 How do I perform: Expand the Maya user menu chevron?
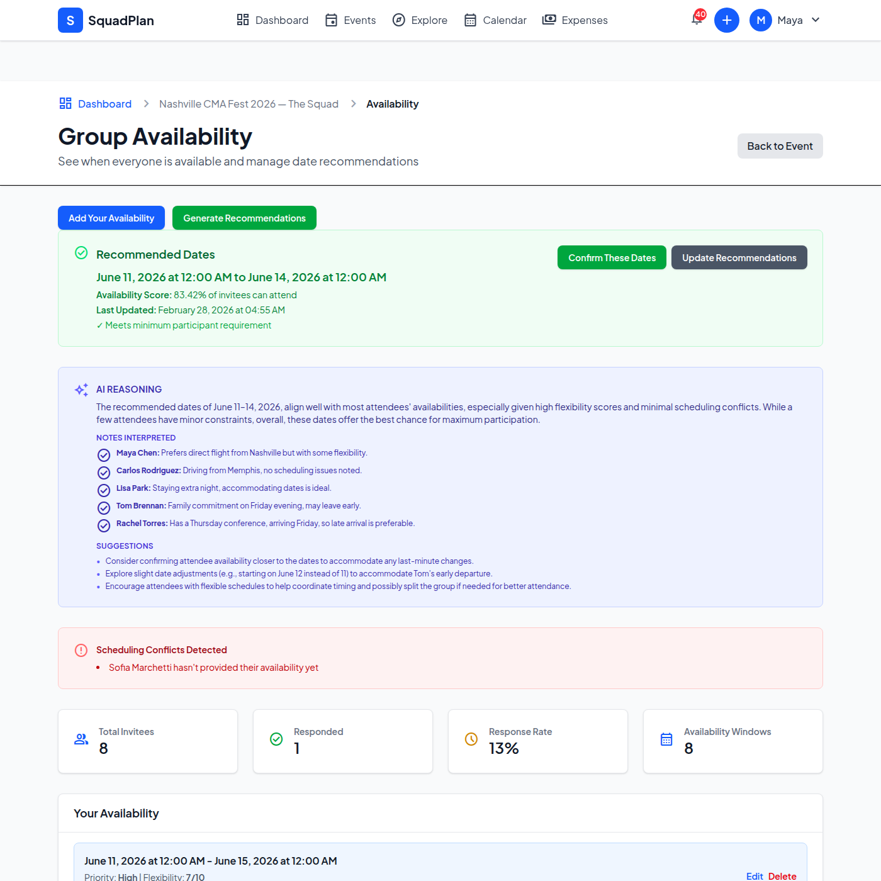(x=816, y=20)
